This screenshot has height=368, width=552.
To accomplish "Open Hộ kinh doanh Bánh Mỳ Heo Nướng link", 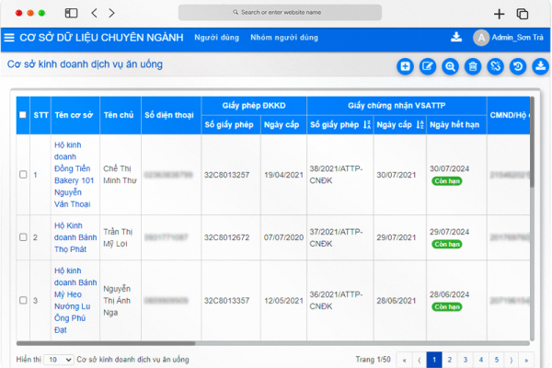I will pos(75,300).
